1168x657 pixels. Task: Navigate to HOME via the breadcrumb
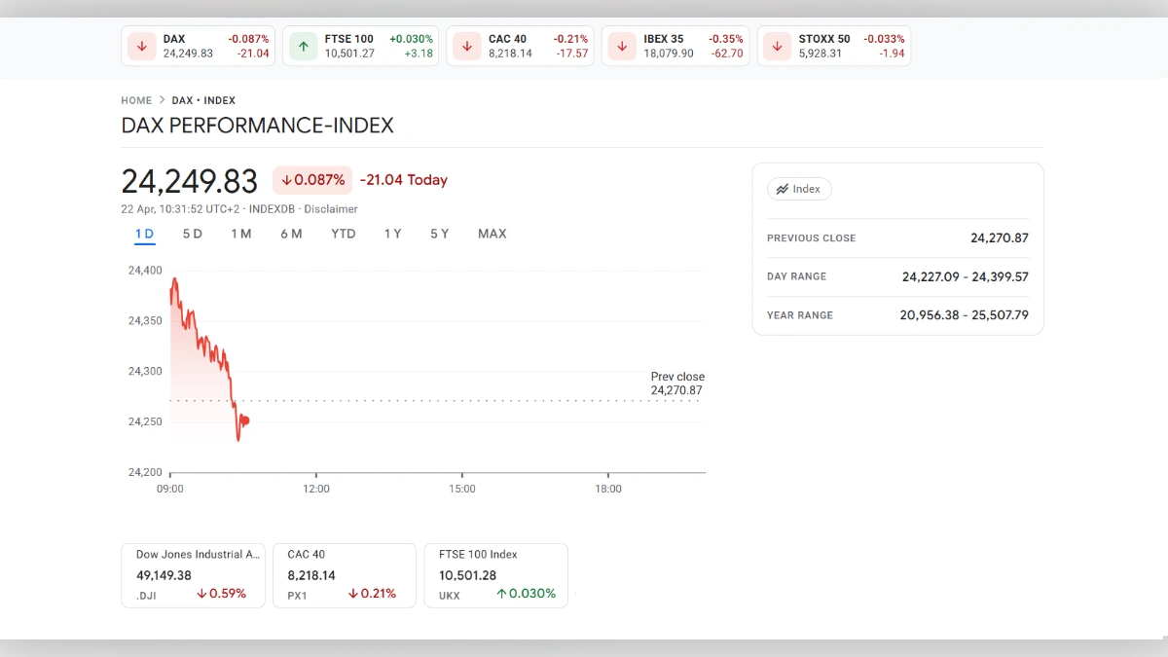click(x=136, y=100)
